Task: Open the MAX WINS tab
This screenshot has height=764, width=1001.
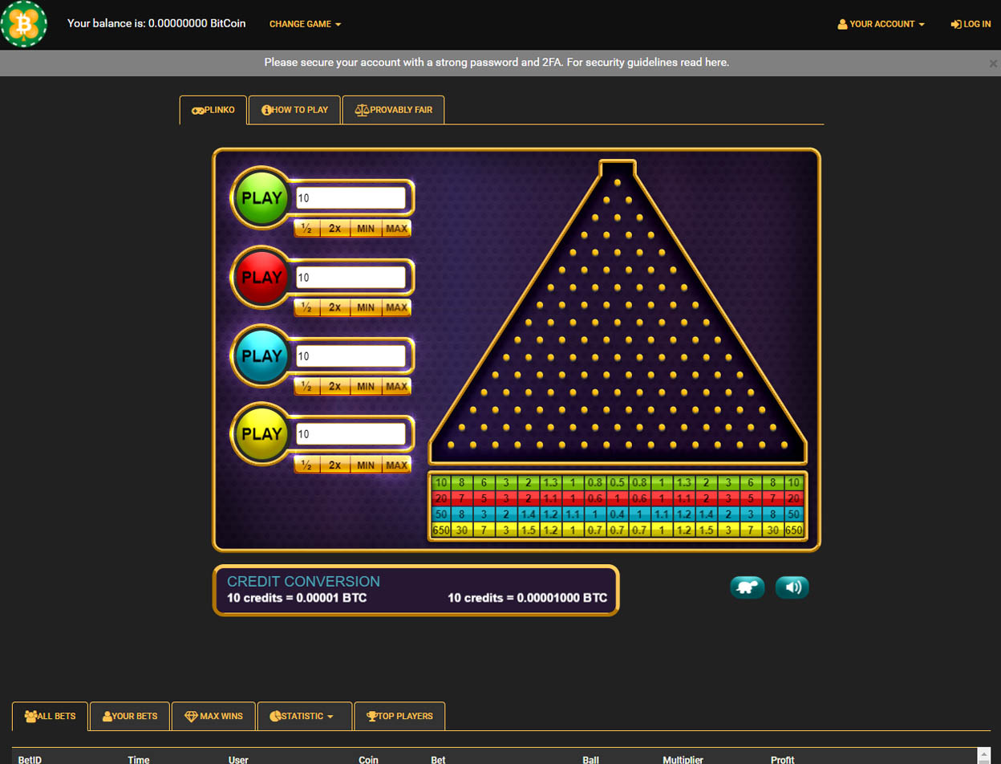Action: [x=213, y=716]
